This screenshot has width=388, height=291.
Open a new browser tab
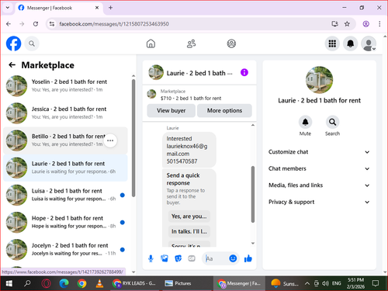click(110, 8)
